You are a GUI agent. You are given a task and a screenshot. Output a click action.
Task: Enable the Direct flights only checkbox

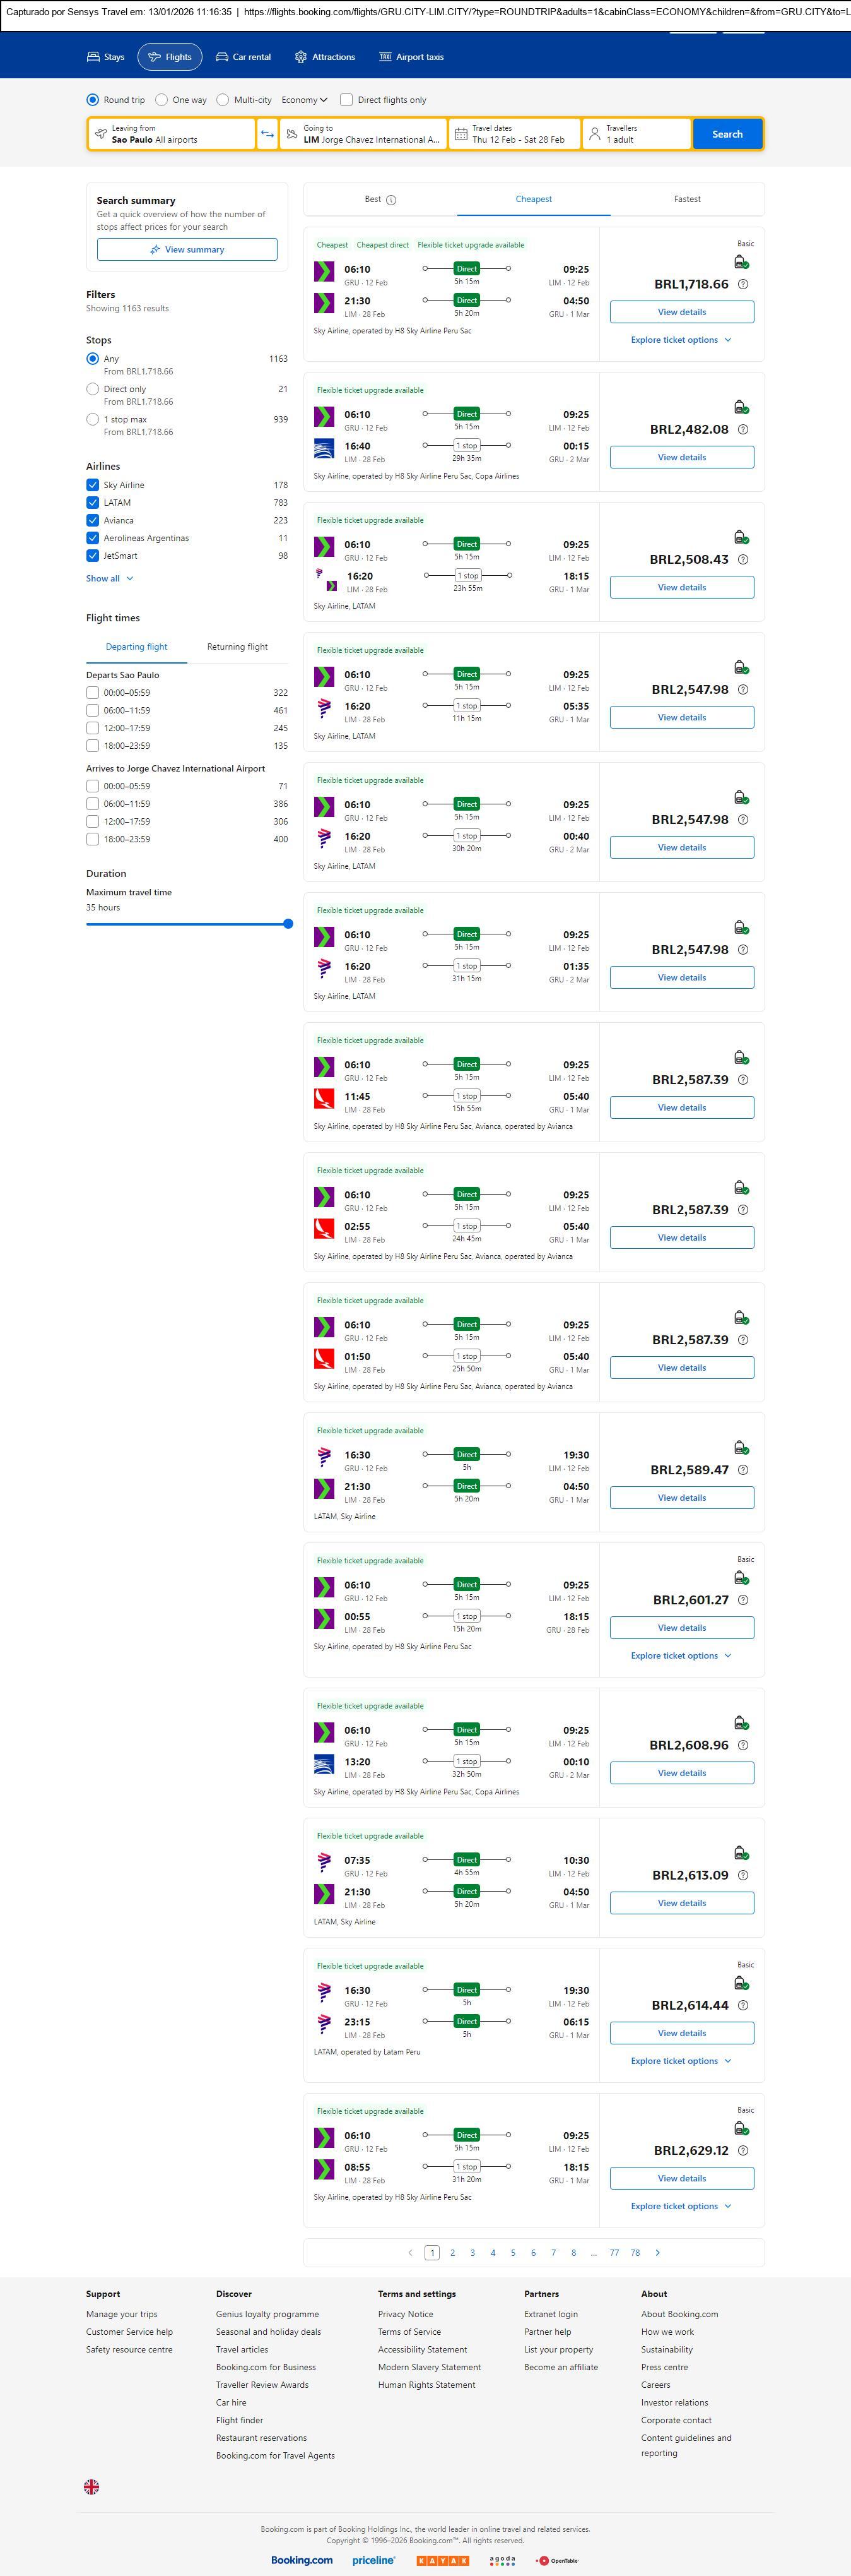pos(346,100)
